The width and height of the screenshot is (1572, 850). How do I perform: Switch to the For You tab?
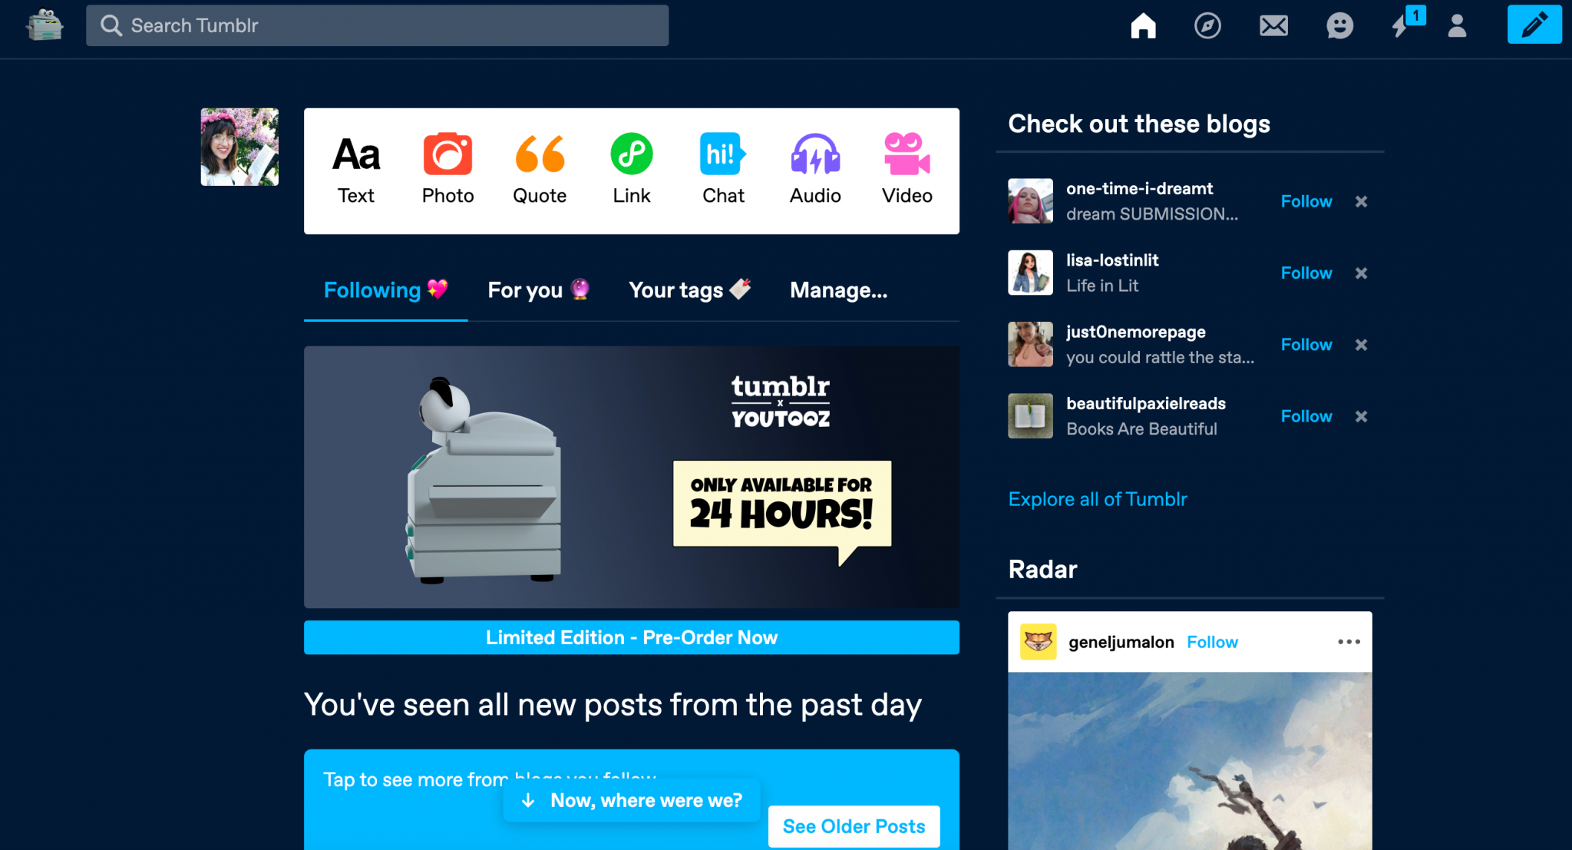[x=540, y=290]
